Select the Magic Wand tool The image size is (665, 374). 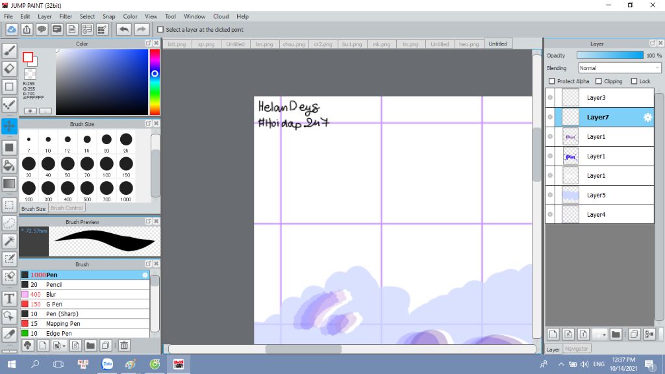pos(9,241)
